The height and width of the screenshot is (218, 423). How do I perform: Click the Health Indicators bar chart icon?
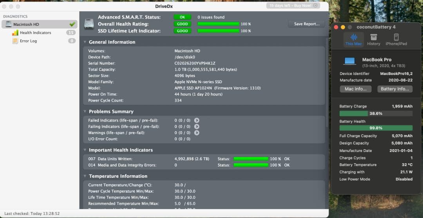[x=15, y=32]
